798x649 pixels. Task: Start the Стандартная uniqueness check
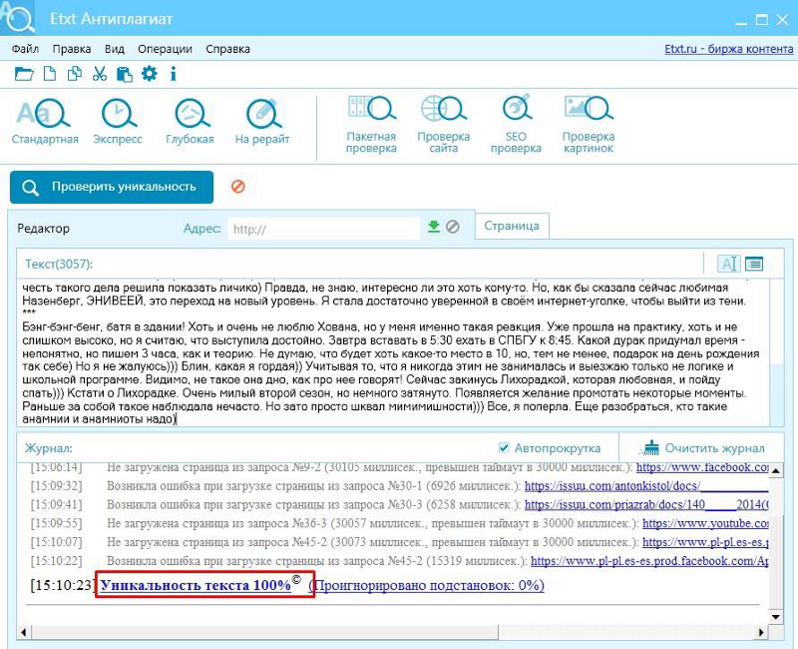44,122
